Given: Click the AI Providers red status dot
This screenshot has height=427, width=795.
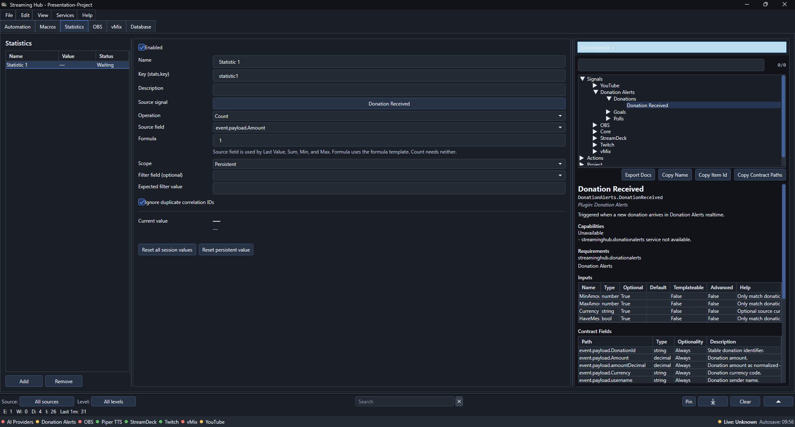Looking at the screenshot, I should click(x=3, y=422).
